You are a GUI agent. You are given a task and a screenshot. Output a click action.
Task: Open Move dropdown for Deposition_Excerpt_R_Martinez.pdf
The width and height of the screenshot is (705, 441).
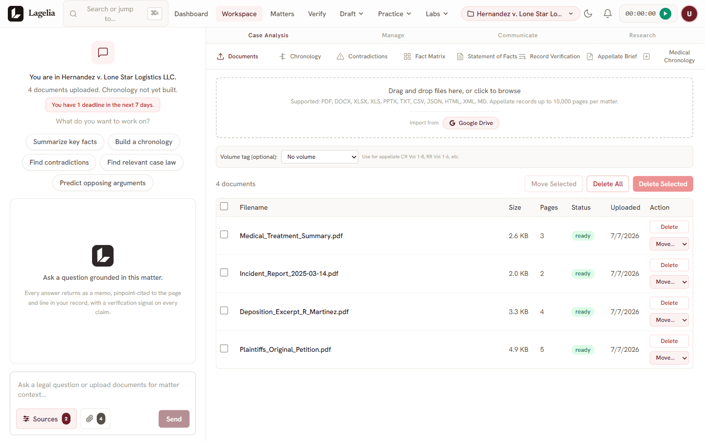(669, 320)
